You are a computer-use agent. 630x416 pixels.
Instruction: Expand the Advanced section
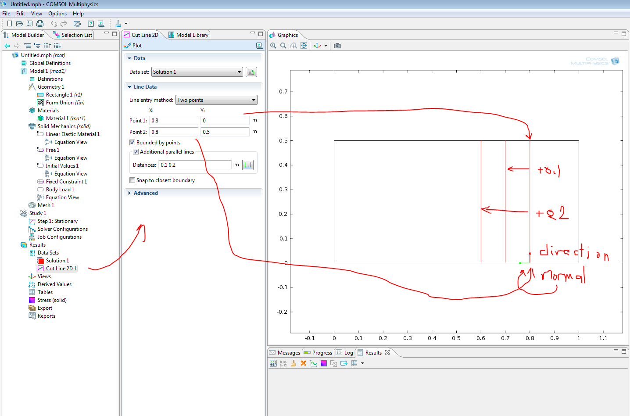point(145,193)
